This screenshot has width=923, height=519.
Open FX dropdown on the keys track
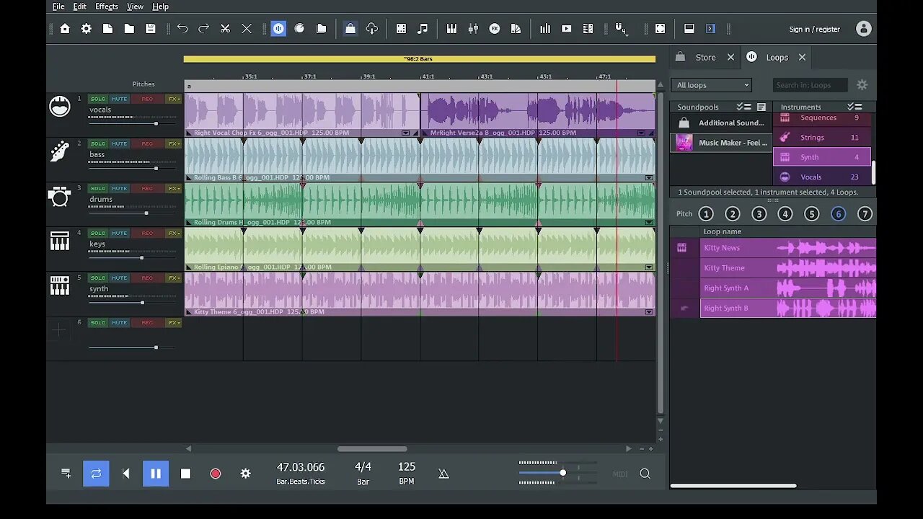(x=173, y=233)
